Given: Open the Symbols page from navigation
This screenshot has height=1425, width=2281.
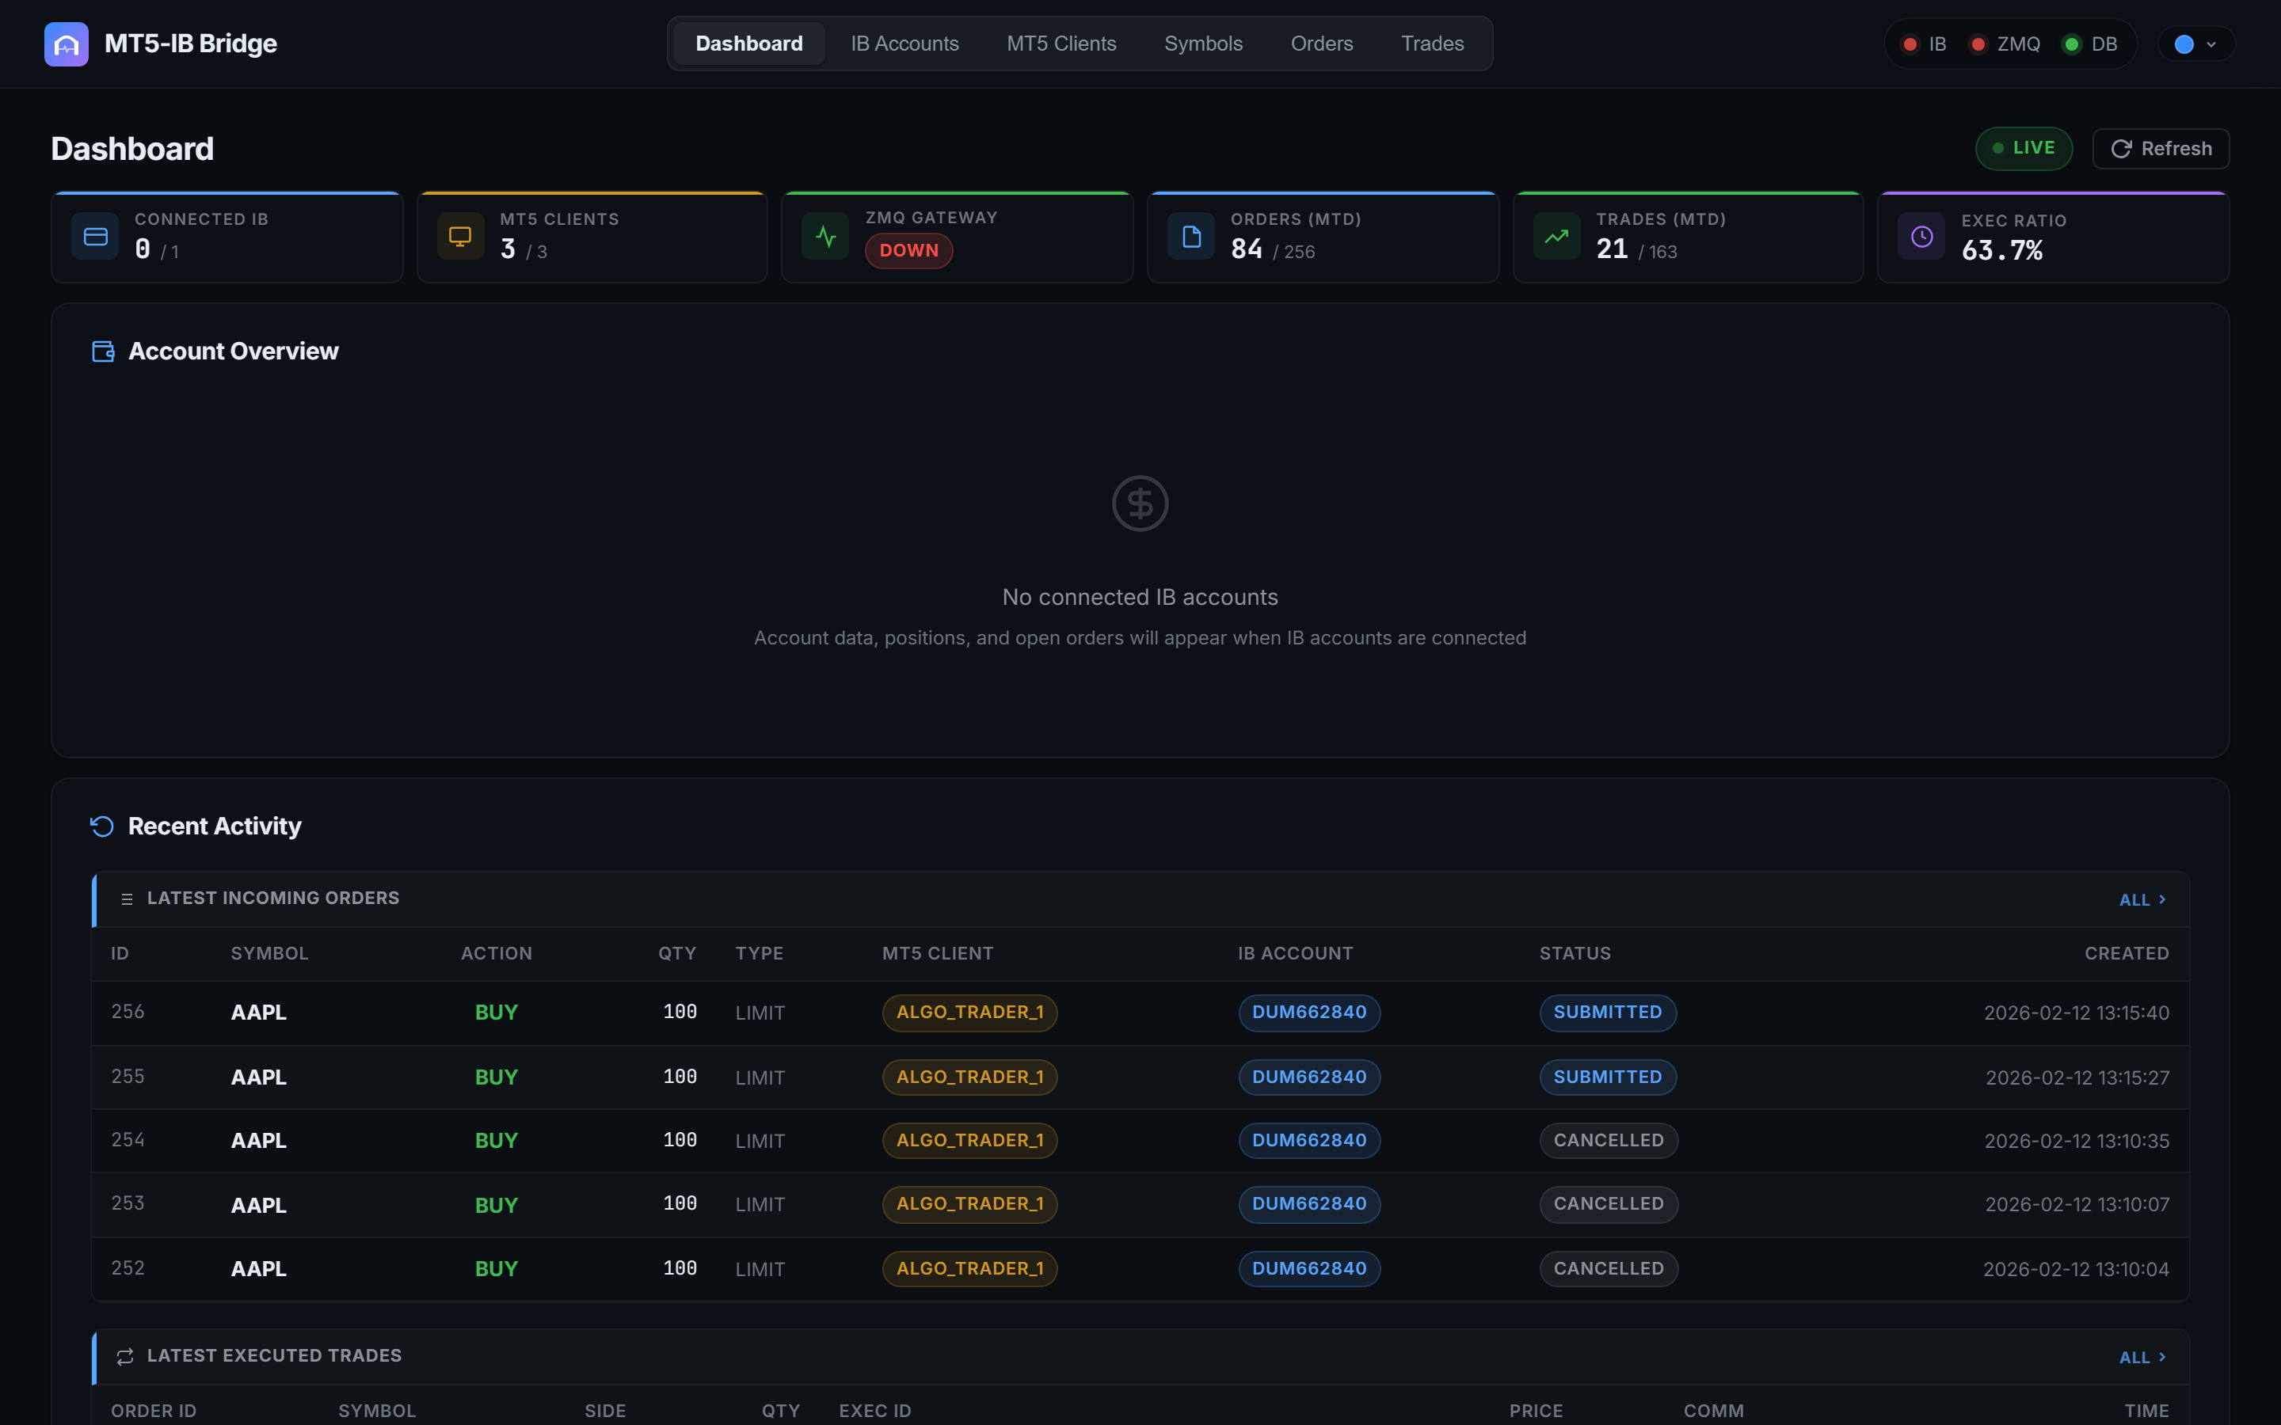Looking at the screenshot, I should click(1203, 44).
